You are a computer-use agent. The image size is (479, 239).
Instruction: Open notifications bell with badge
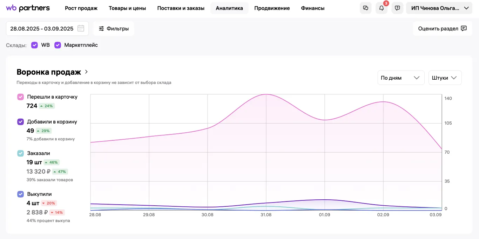[382, 8]
